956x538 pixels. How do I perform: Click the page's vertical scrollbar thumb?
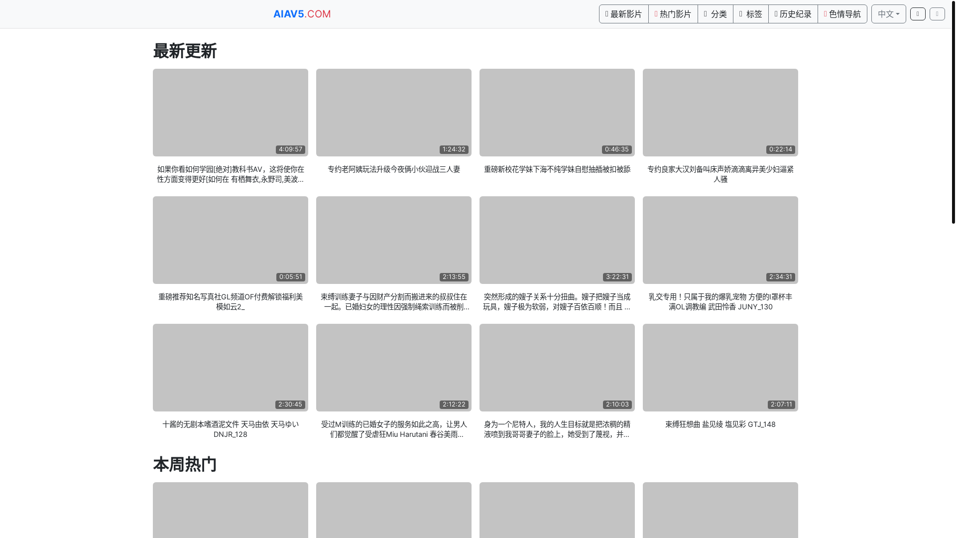coord(953,112)
